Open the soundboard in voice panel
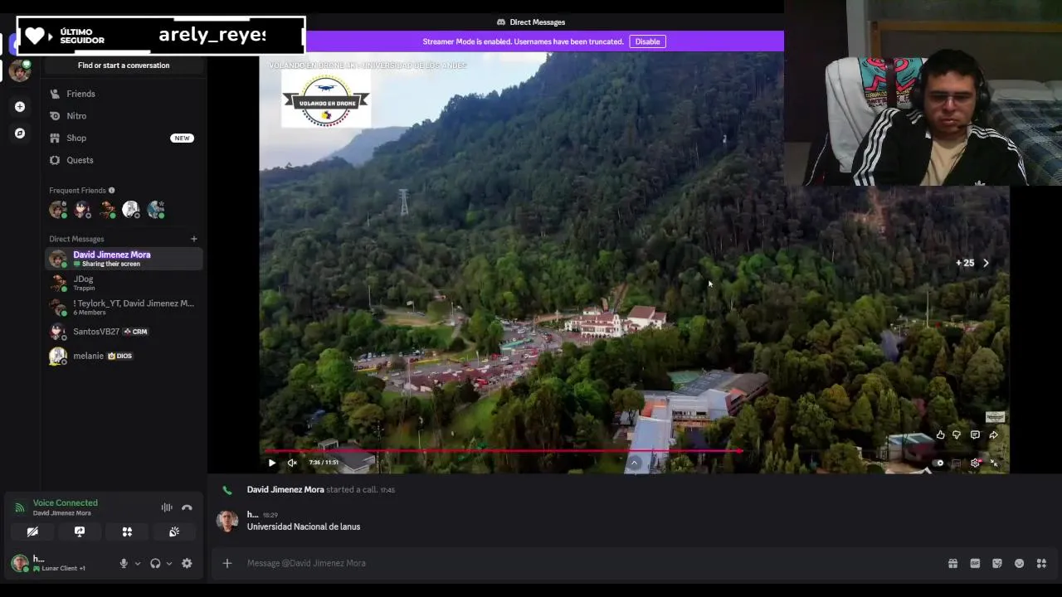The width and height of the screenshot is (1062, 597). click(x=174, y=531)
